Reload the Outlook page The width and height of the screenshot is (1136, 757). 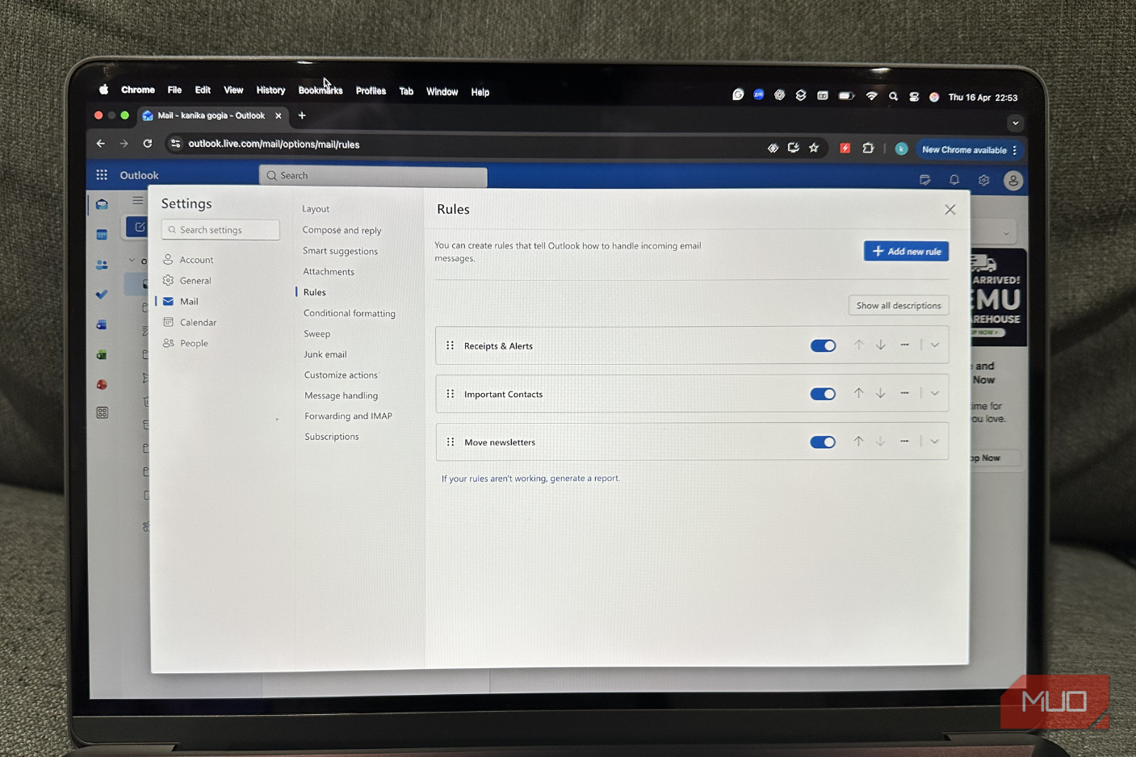pos(148,144)
